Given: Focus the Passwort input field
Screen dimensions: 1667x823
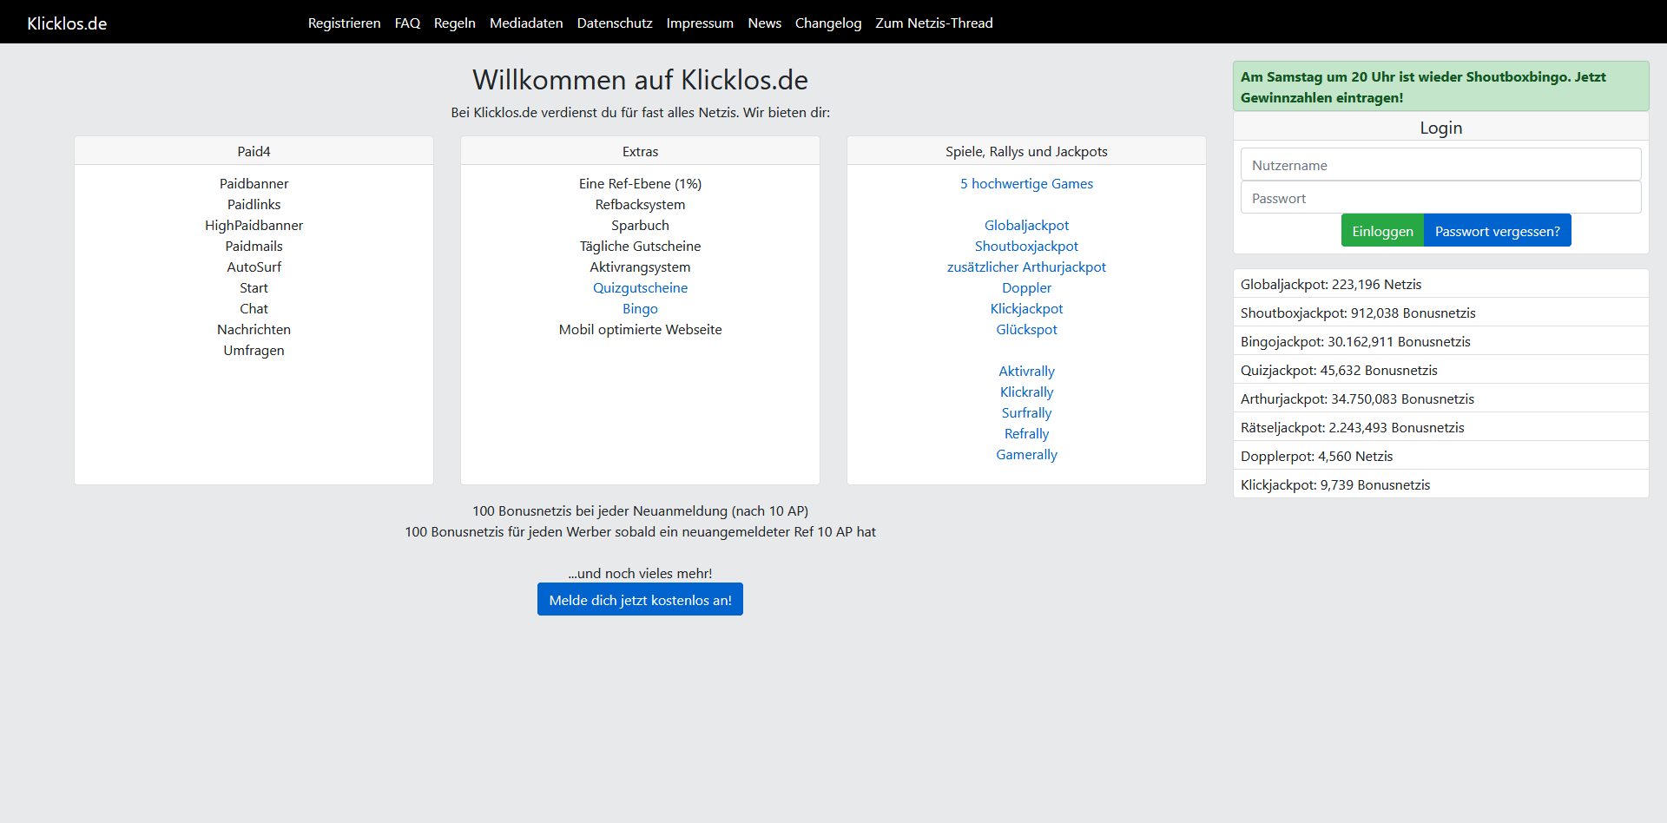Looking at the screenshot, I should 1440,197.
